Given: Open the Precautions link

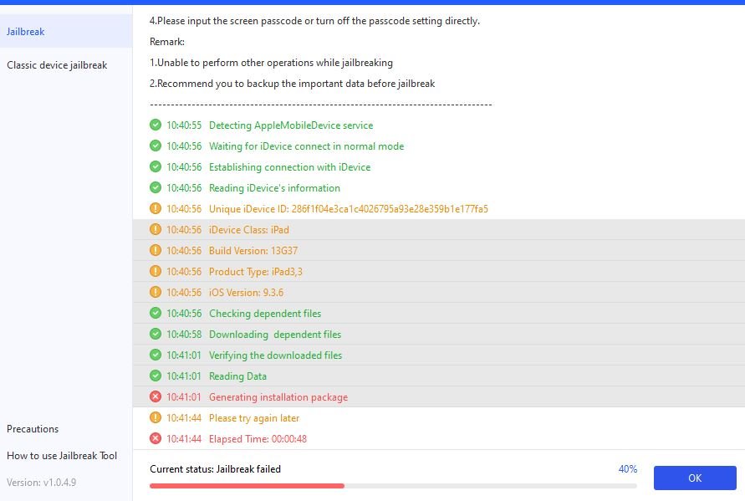Looking at the screenshot, I should coord(33,429).
